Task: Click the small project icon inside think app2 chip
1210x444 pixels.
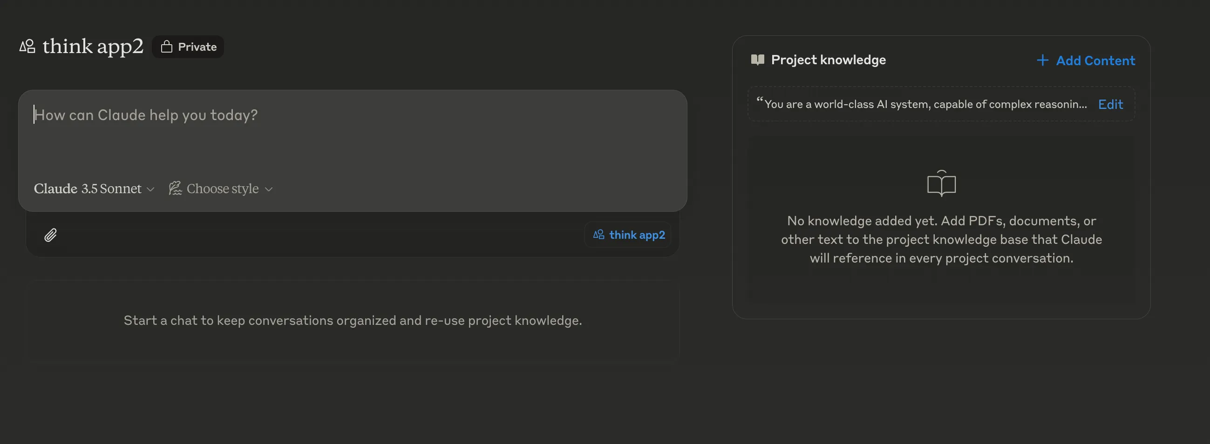Action: click(x=598, y=234)
